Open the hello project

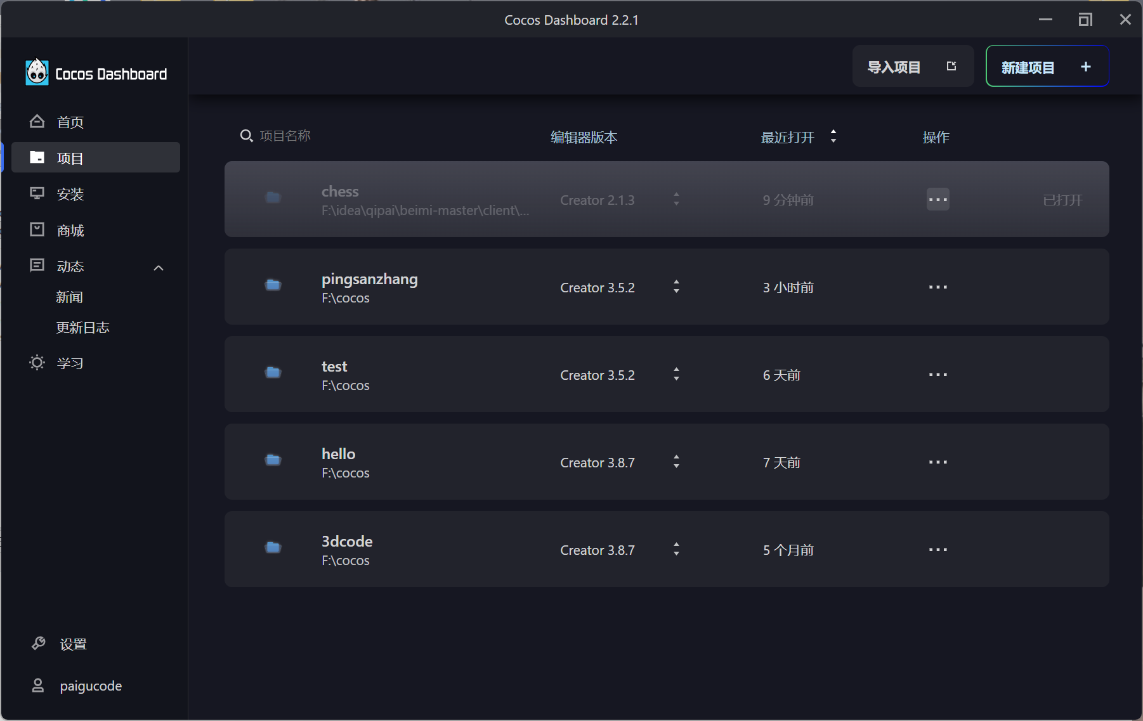(x=667, y=462)
